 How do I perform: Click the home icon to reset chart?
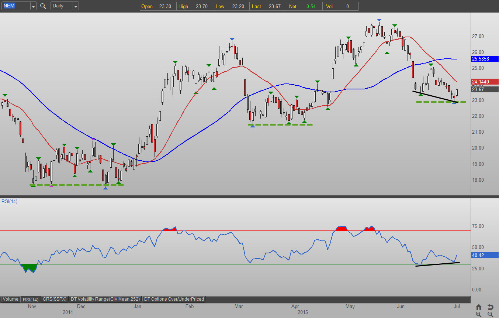479,307
